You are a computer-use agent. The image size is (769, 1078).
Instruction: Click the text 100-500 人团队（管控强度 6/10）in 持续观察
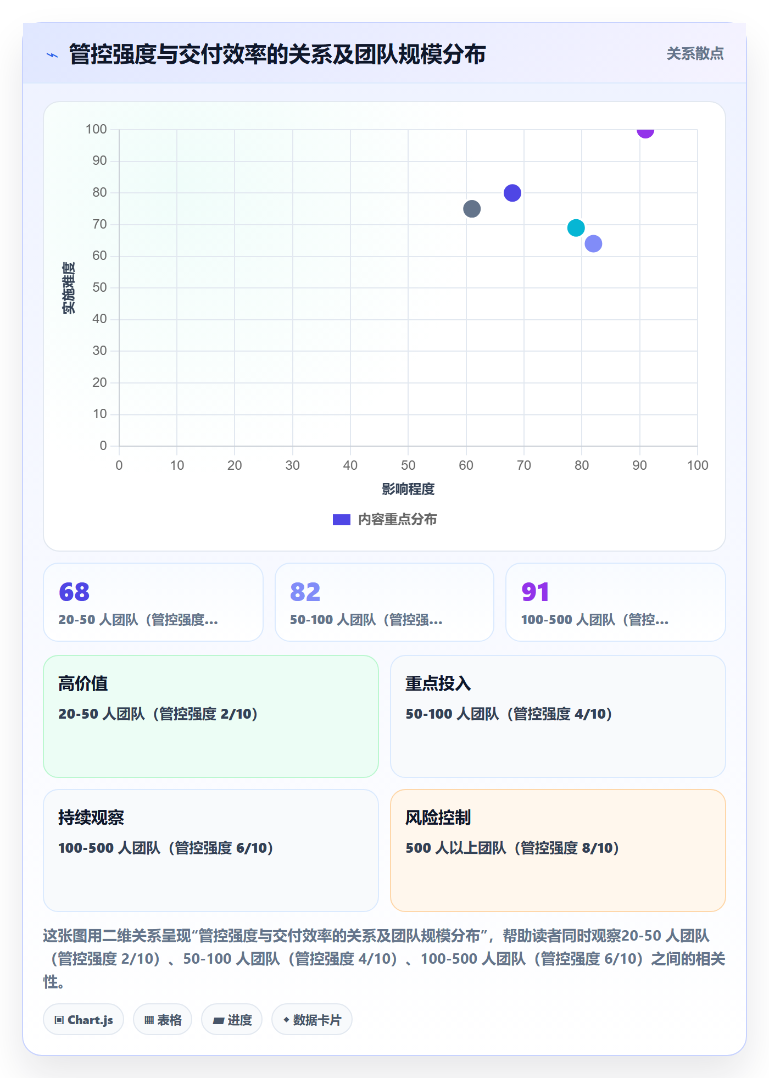click(166, 848)
